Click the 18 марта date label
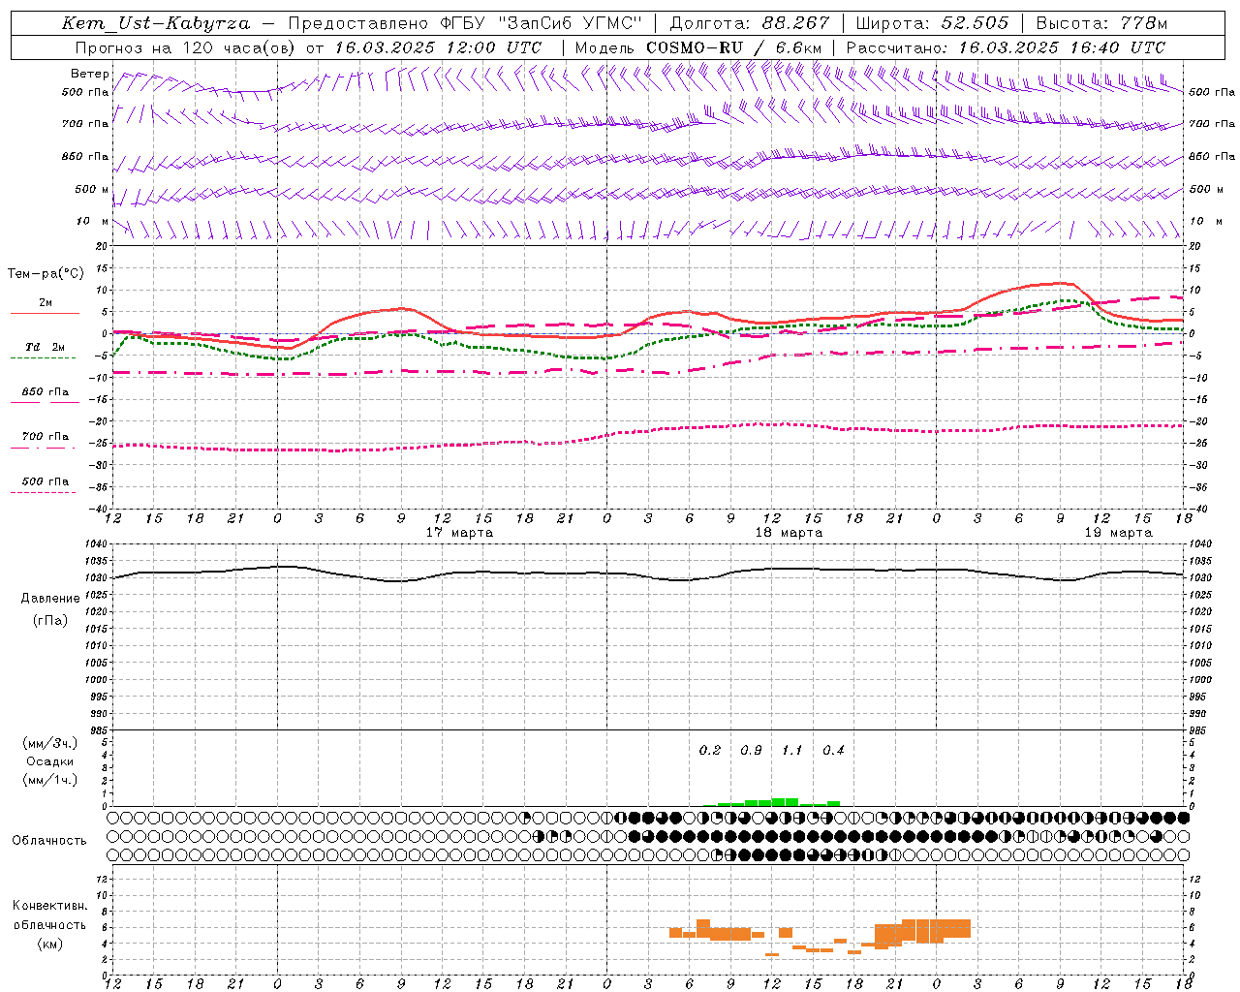Viewport: 1240px width, 992px height. [789, 533]
